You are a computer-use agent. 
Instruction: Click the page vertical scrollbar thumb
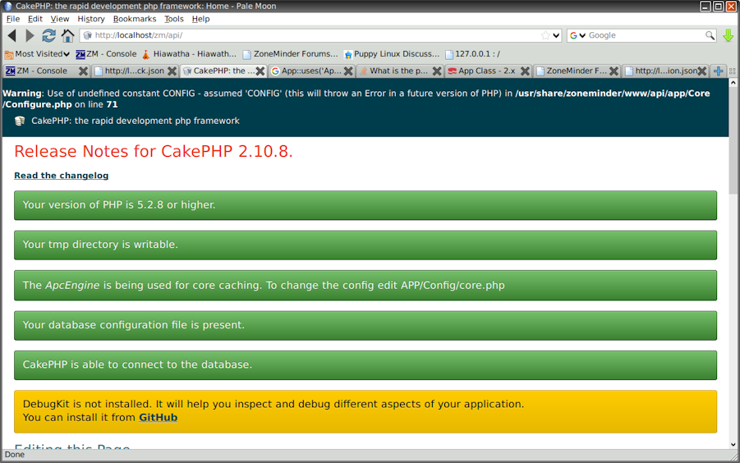(x=733, y=140)
